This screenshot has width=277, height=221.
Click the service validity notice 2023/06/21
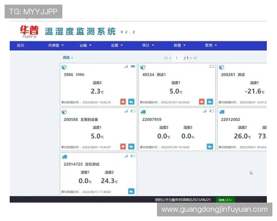tap(183, 200)
